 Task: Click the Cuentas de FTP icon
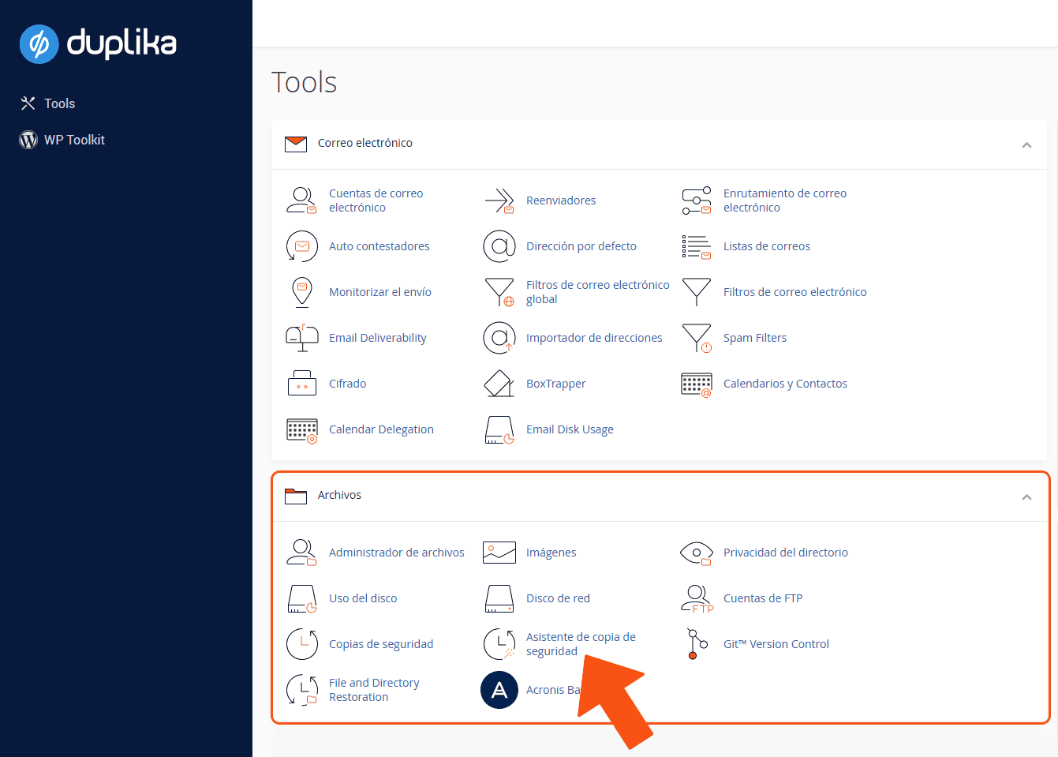click(x=697, y=598)
